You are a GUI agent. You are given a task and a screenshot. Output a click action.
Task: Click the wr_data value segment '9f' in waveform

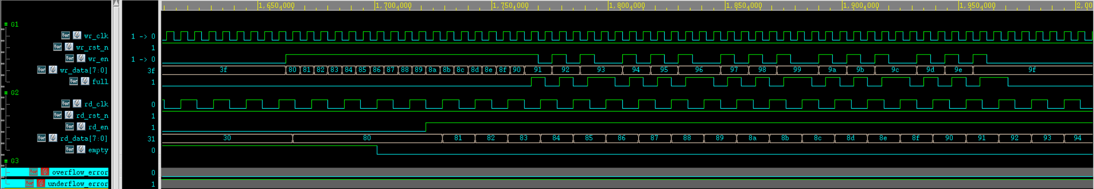click(x=1032, y=70)
